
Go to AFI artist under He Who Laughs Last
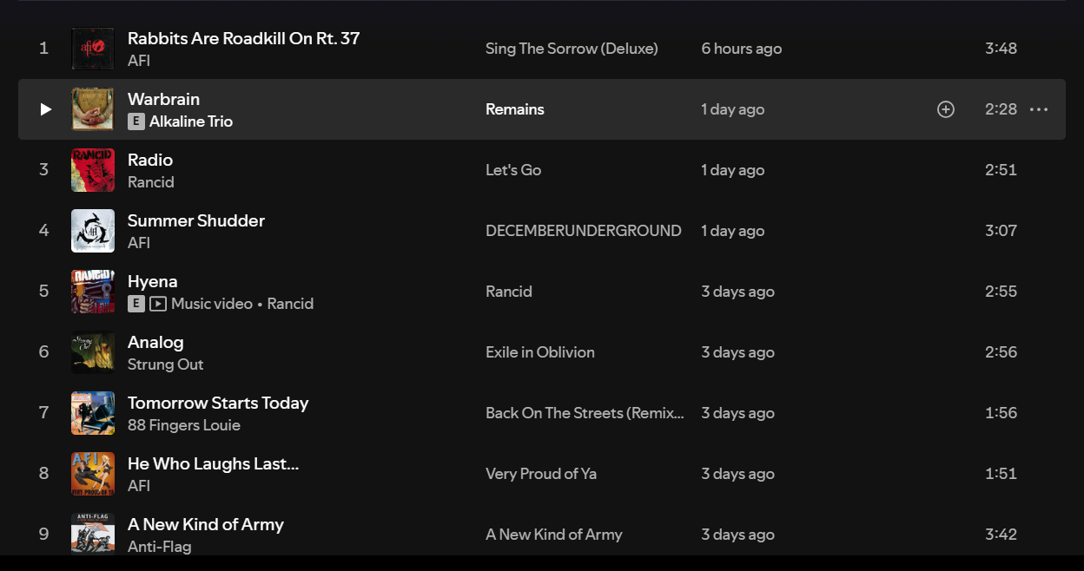139,486
